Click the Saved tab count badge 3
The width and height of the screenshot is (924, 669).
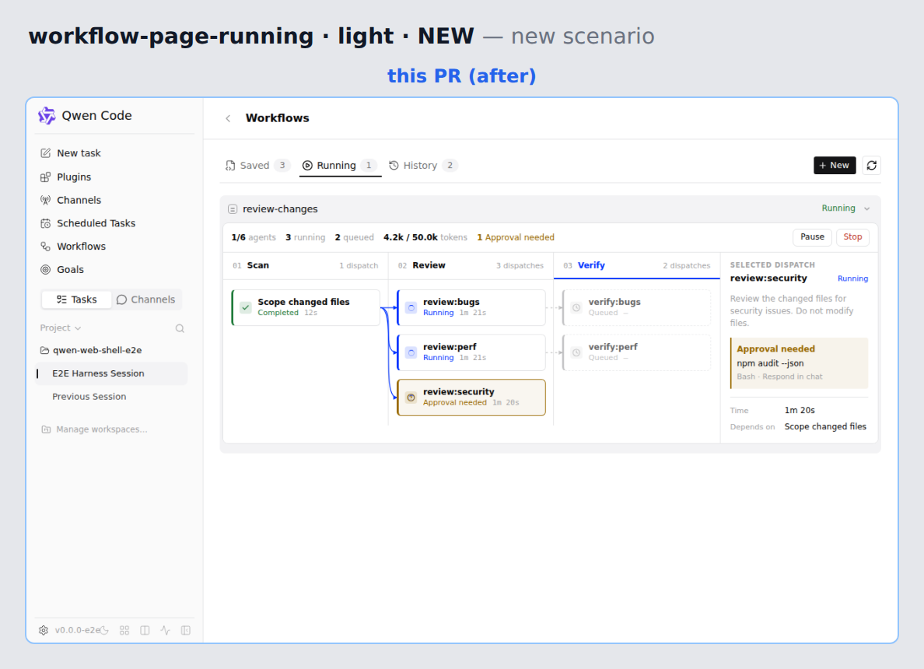[x=282, y=166]
